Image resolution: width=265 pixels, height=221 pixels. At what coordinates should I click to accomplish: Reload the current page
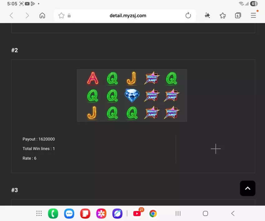[x=188, y=16]
